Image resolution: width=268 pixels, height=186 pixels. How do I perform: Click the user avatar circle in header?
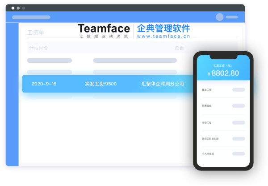click(219, 17)
